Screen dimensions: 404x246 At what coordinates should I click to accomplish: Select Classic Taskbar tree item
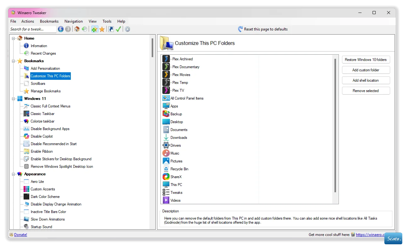(x=42, y=114)
